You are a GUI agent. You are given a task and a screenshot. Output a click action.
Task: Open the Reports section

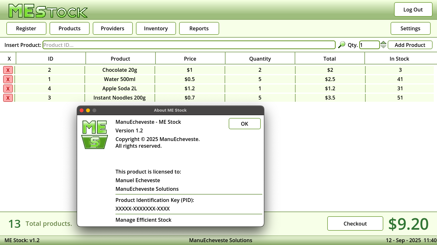[x=199, y=28]
